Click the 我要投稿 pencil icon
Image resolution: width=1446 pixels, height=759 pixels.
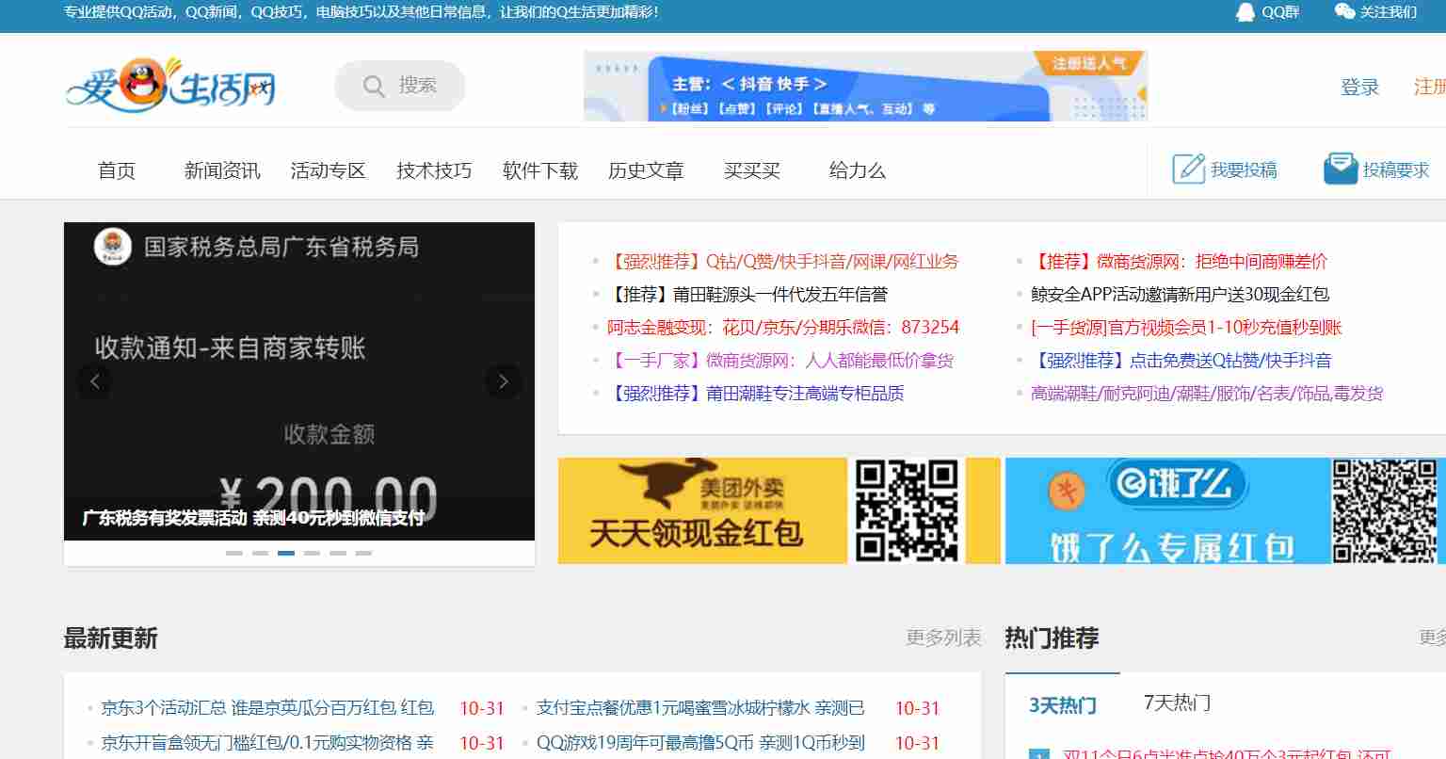[1188, 169]
